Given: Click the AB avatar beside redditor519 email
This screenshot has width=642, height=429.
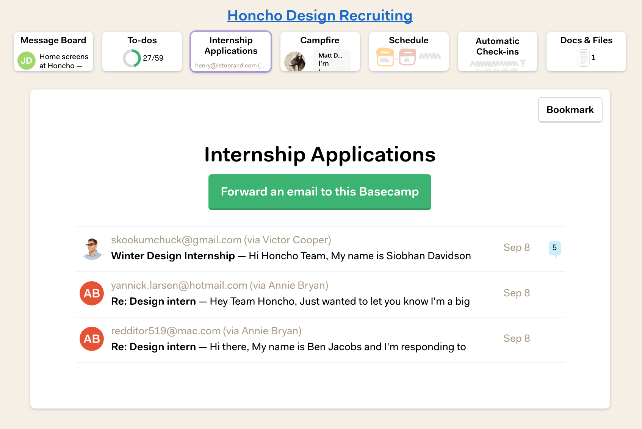Looking at the screenshot, I should 92,339.
